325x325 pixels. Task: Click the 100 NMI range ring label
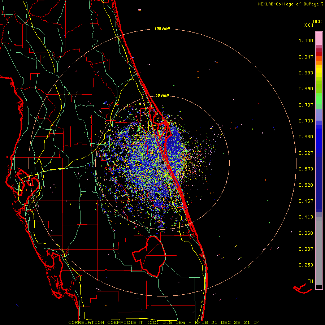click(162, 29)
